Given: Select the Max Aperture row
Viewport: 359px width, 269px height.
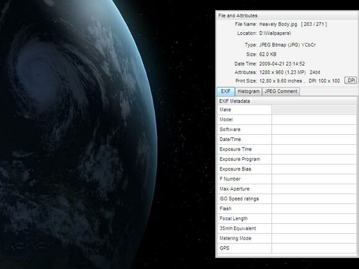Looking at the screenshot, I should coord(287,189).
